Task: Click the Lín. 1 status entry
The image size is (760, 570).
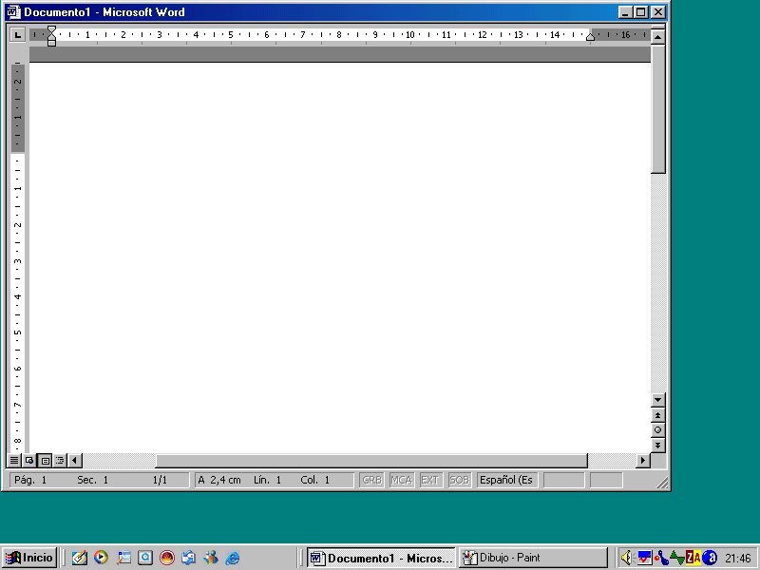Action: (267, 480)
